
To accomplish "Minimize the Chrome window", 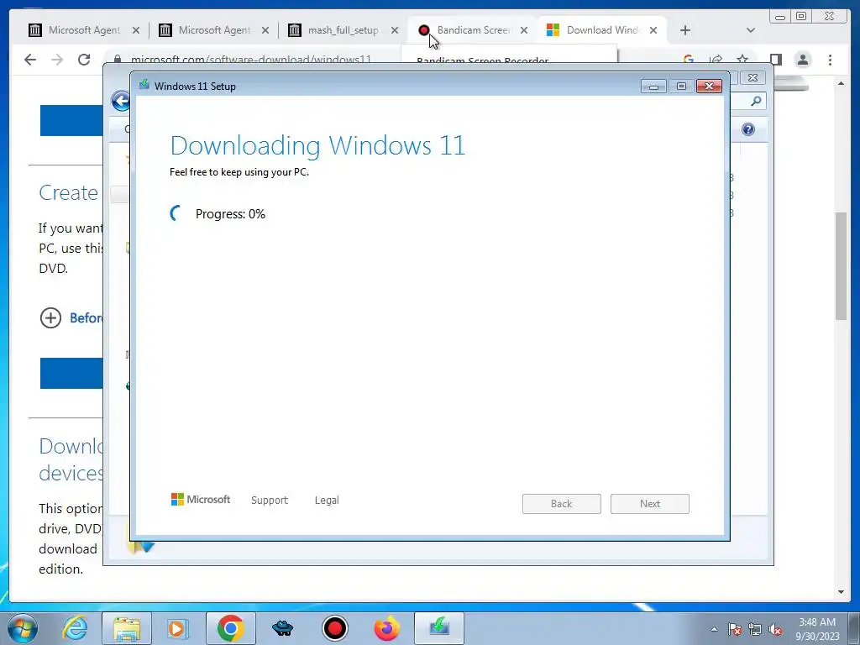I will click(x=780, y=17).
